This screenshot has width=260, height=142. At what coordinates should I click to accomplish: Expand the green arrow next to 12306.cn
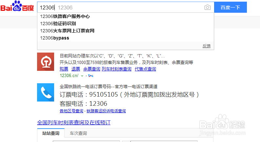pos(82,76)
